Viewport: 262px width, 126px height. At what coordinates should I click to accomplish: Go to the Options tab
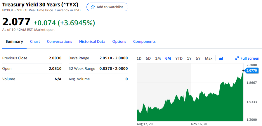[119, 42]
